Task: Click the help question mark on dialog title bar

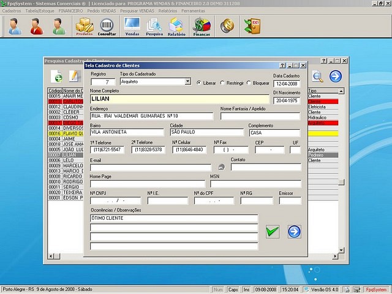Action: click(282, 65)
